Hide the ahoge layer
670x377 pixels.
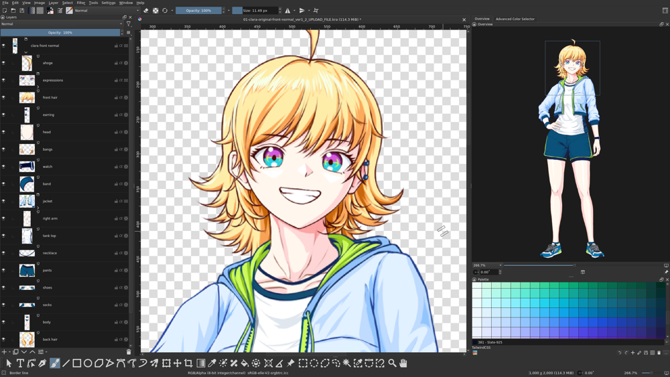3,63
